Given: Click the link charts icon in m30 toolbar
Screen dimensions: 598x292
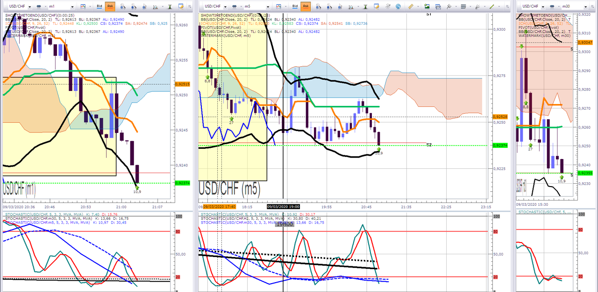Looking at the screenshot, I should pyautogui.click(x=552, y=7).
